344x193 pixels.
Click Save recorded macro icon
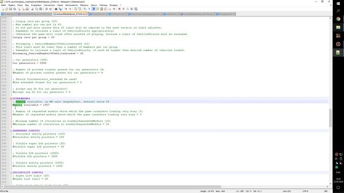tap(136, 9)
